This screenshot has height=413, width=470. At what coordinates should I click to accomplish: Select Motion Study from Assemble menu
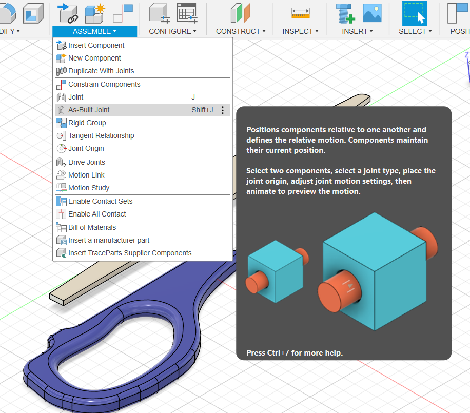point(89,188)
